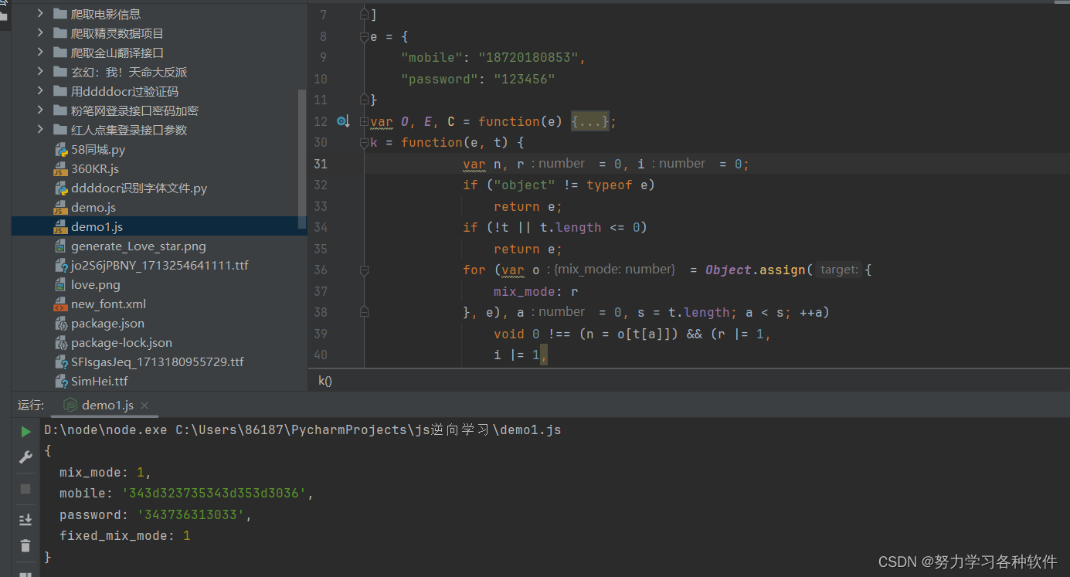Select file demo.js in project tree

93,207
